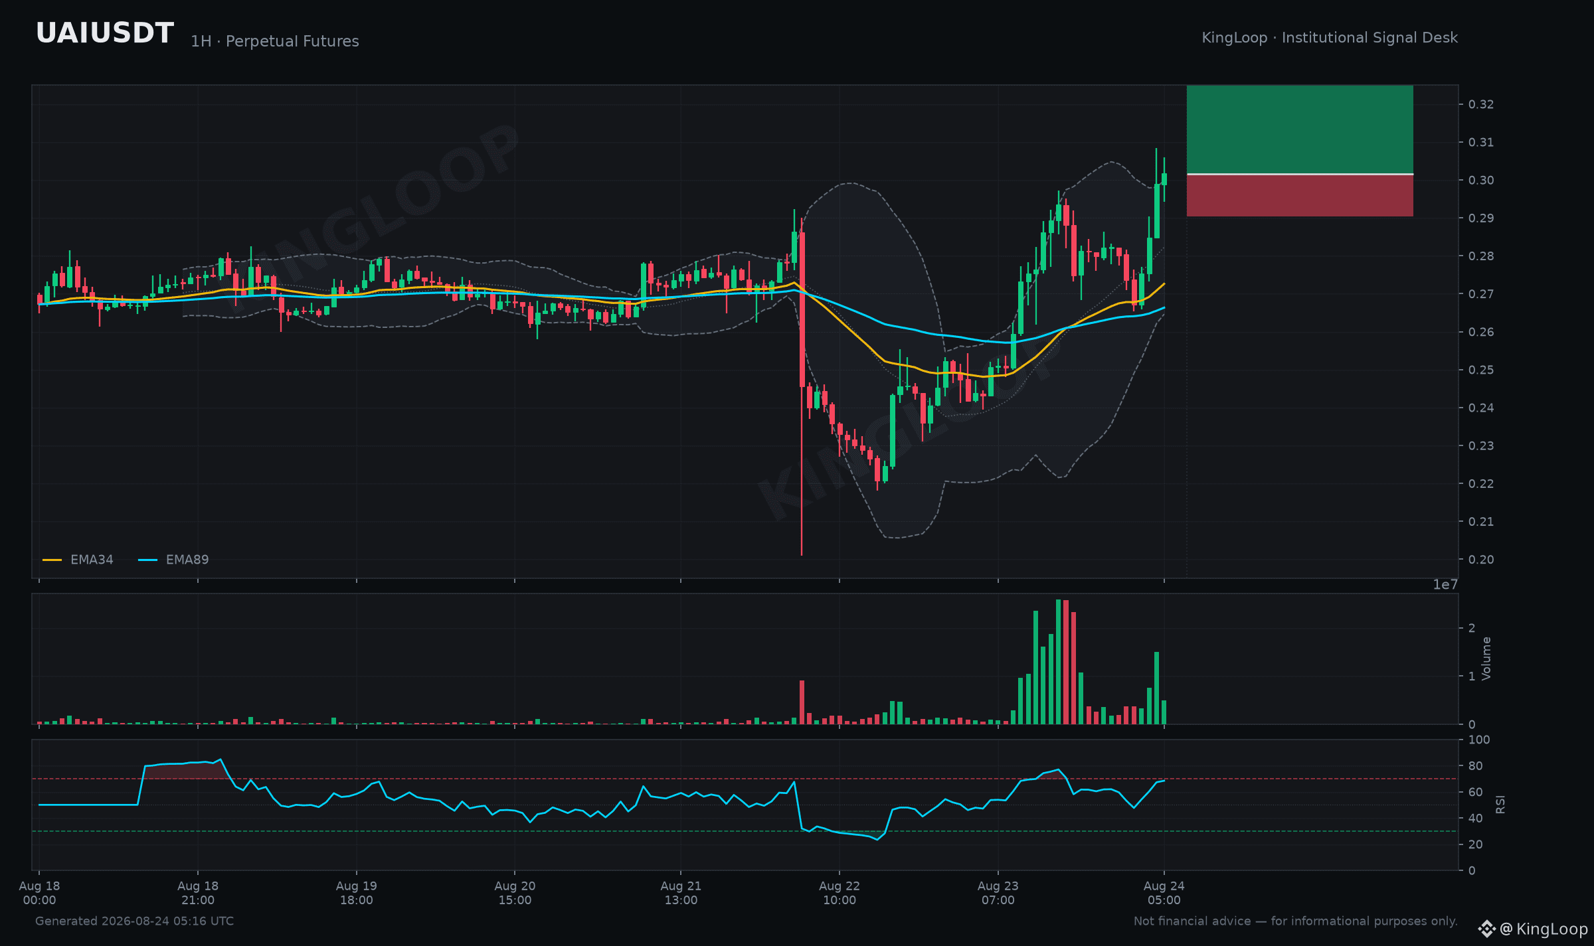Click the "Aug 24 05:00" time axis label
Image resolution: width=1594 pixels, height=946 pixels.
[x=1164, y=893]
